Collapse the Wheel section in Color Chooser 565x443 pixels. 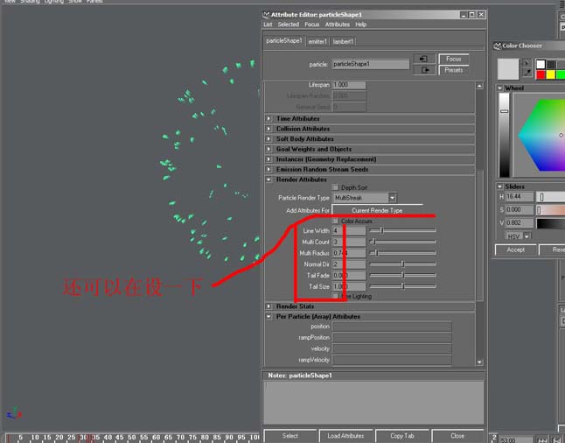click(x=499, y=88)
